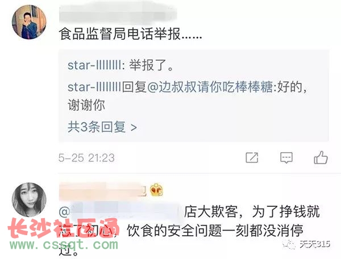Screen dimensions: 341x259
Task: Open the comment bubble icon to reply
Action: (x=286, y=158)
